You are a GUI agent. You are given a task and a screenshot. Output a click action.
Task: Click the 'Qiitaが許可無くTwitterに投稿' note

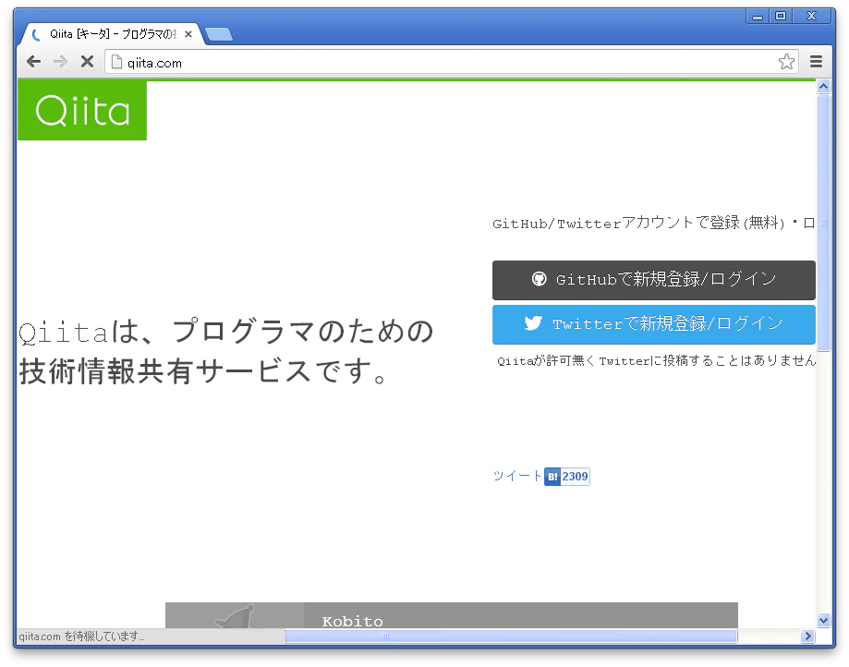point(656,360)
